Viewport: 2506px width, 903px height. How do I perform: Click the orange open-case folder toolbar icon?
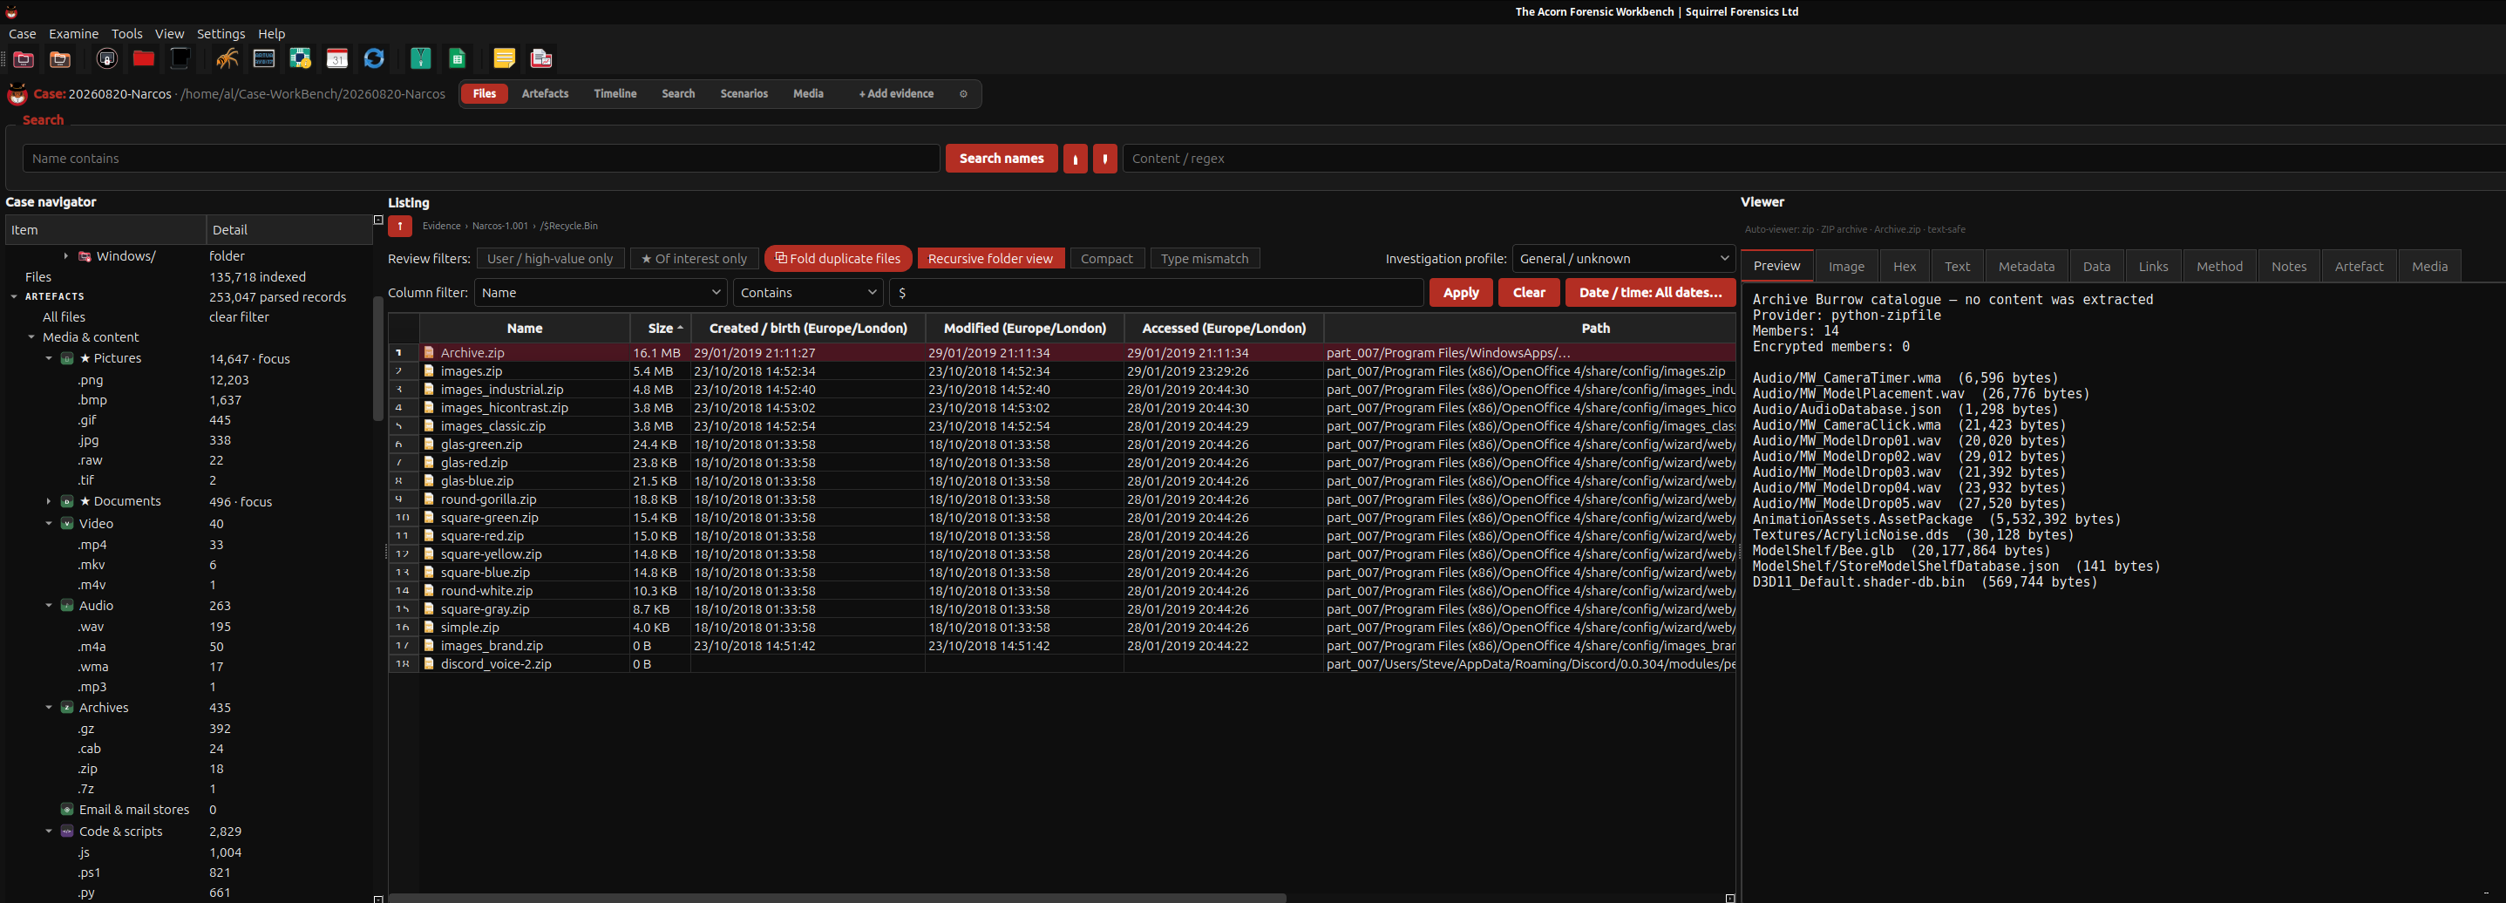59,59
